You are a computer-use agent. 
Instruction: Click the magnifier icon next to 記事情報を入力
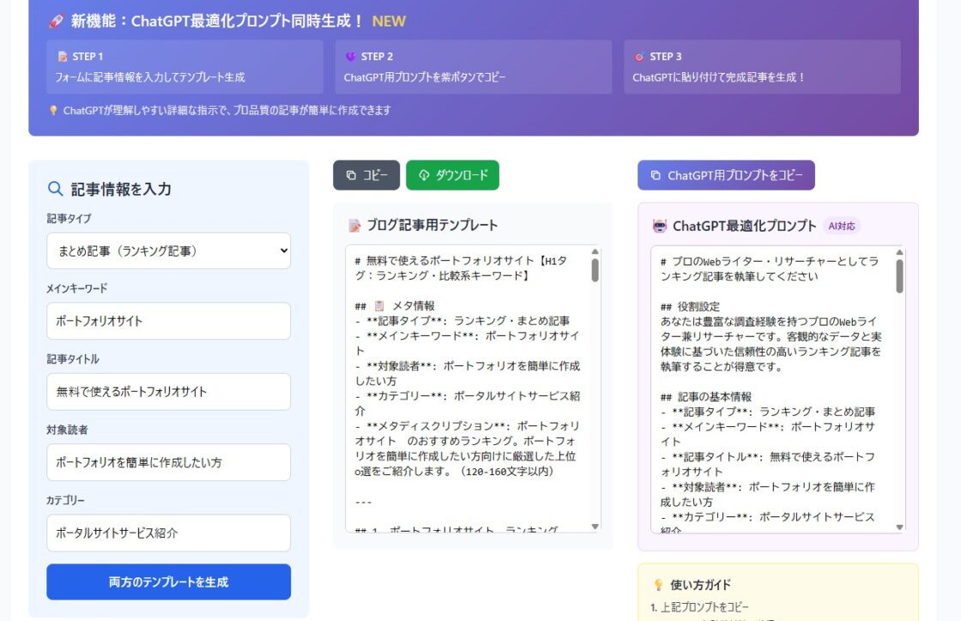coord(55,189)
